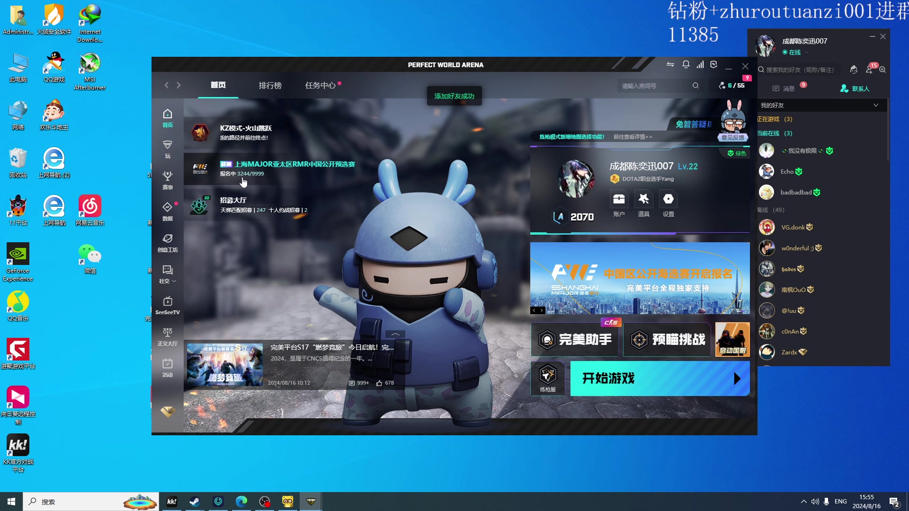Open the 首页 home icon in left sidebar
The height and width of the screenshot is (511, 909).
click(x=168, y=118)
